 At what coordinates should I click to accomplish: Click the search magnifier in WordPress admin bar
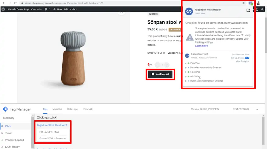[262, 9]
